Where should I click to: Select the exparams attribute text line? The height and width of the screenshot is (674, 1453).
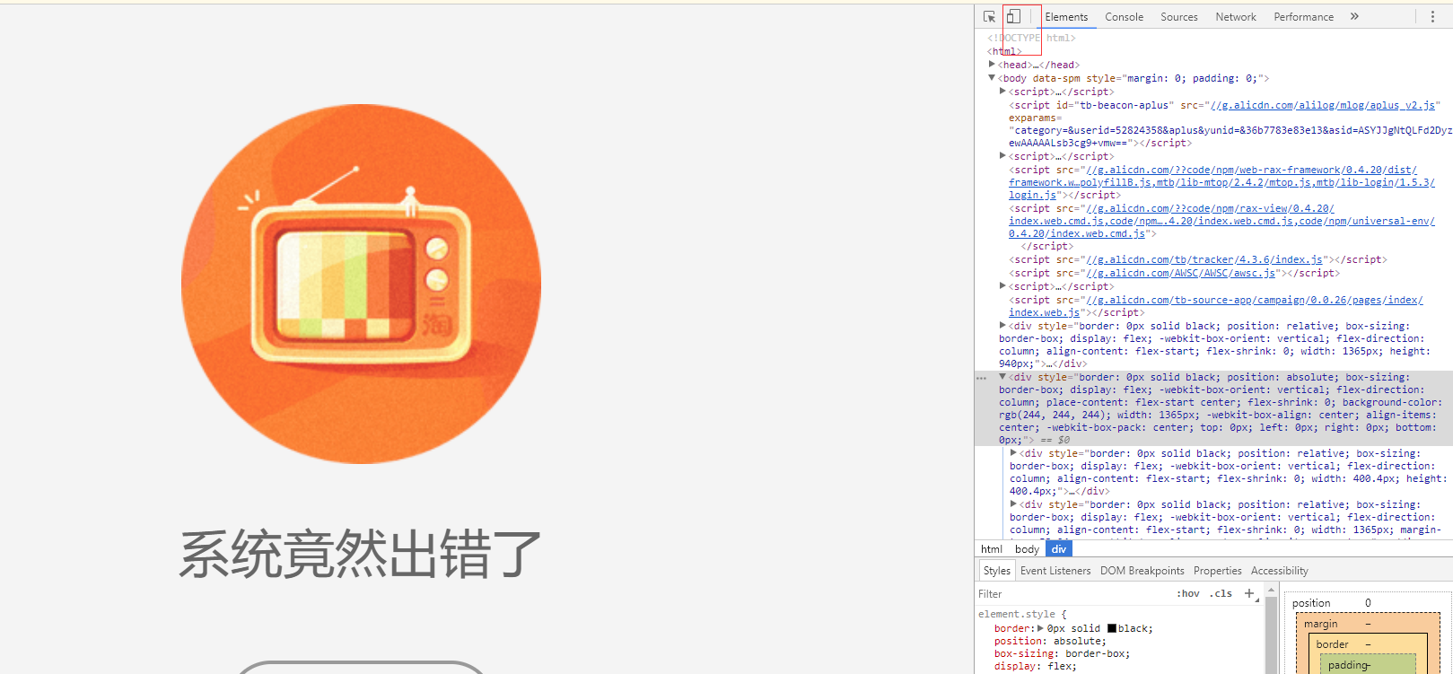[x=1035, y=118]
